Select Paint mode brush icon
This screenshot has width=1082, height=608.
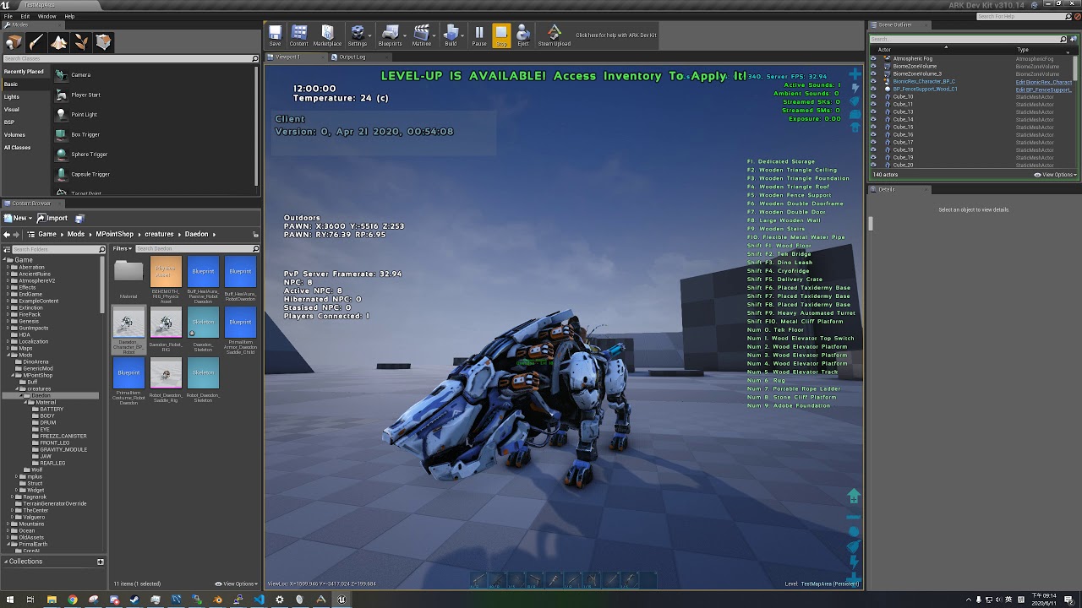pos(36,42)
